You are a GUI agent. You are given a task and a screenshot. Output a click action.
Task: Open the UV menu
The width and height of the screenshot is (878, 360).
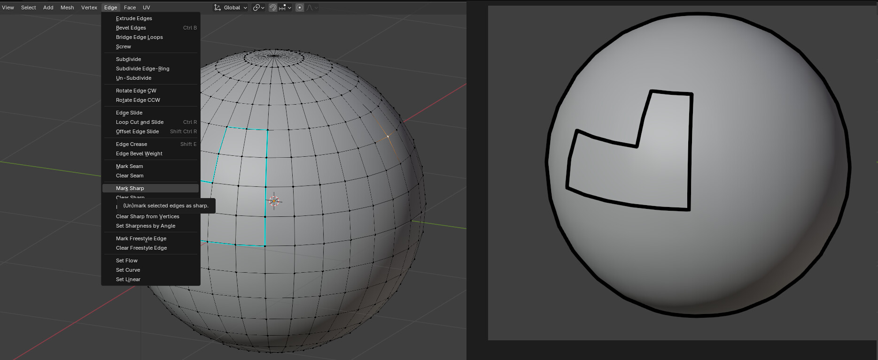147,8
